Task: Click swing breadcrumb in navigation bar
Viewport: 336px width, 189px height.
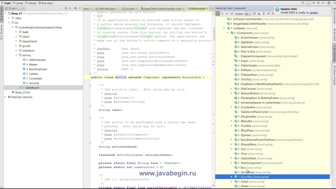Action: pos(32,3)
